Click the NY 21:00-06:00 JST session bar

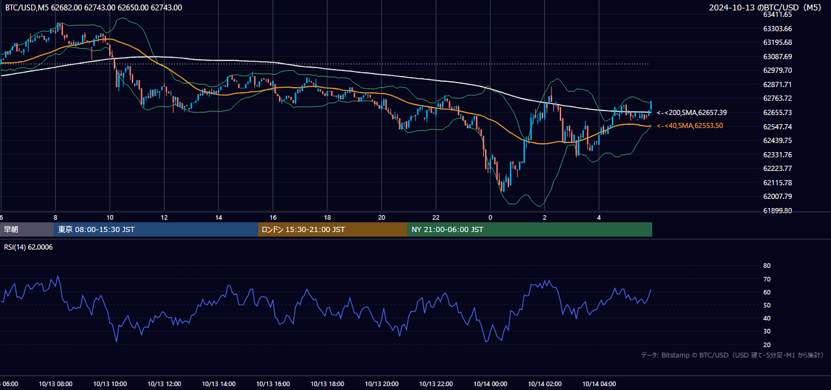click(530, 229)
